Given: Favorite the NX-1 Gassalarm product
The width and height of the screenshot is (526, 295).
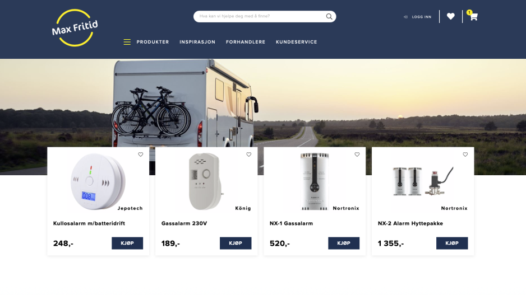Looking at the screenshot, I should tap(357, 154).
